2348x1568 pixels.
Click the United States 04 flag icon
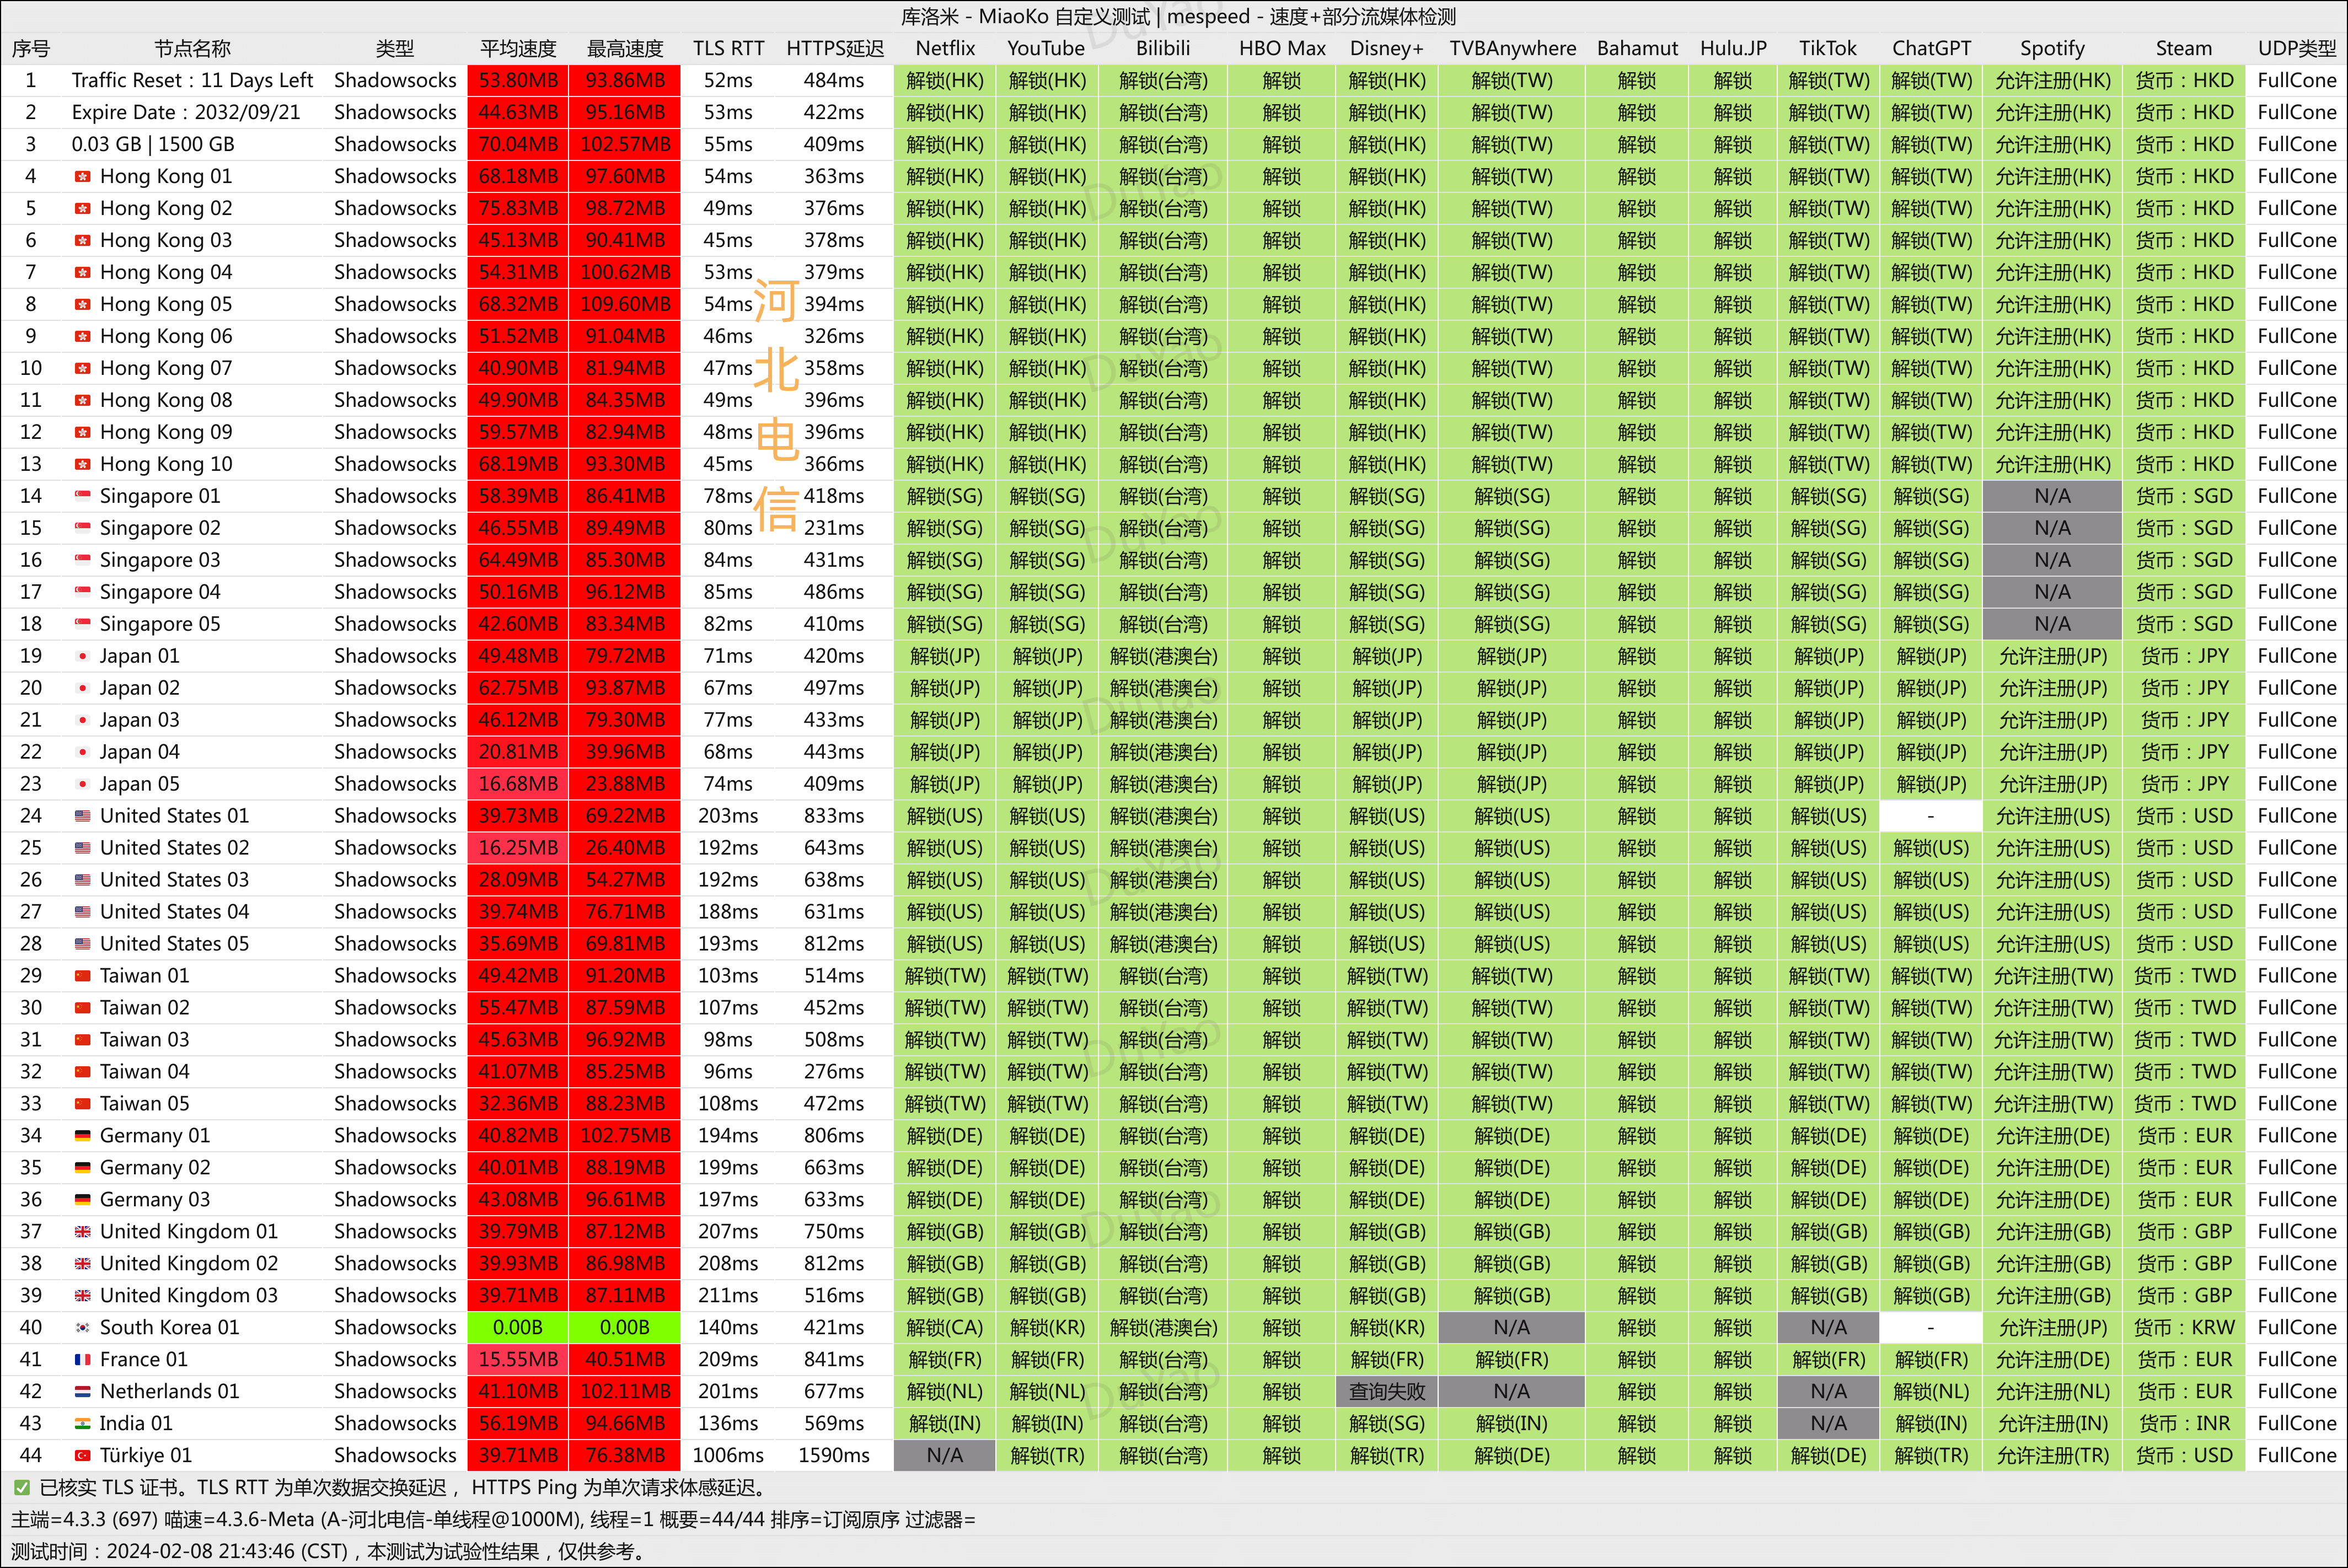(83, 912)
